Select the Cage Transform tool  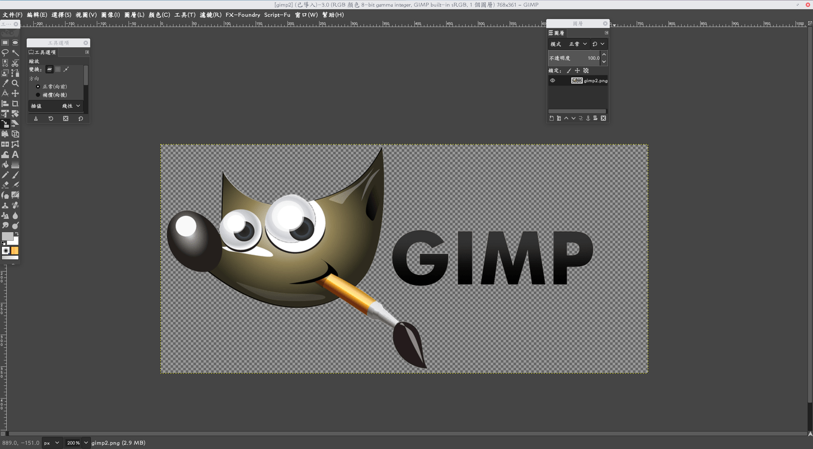pyautogui.click(x=15, y=144)
